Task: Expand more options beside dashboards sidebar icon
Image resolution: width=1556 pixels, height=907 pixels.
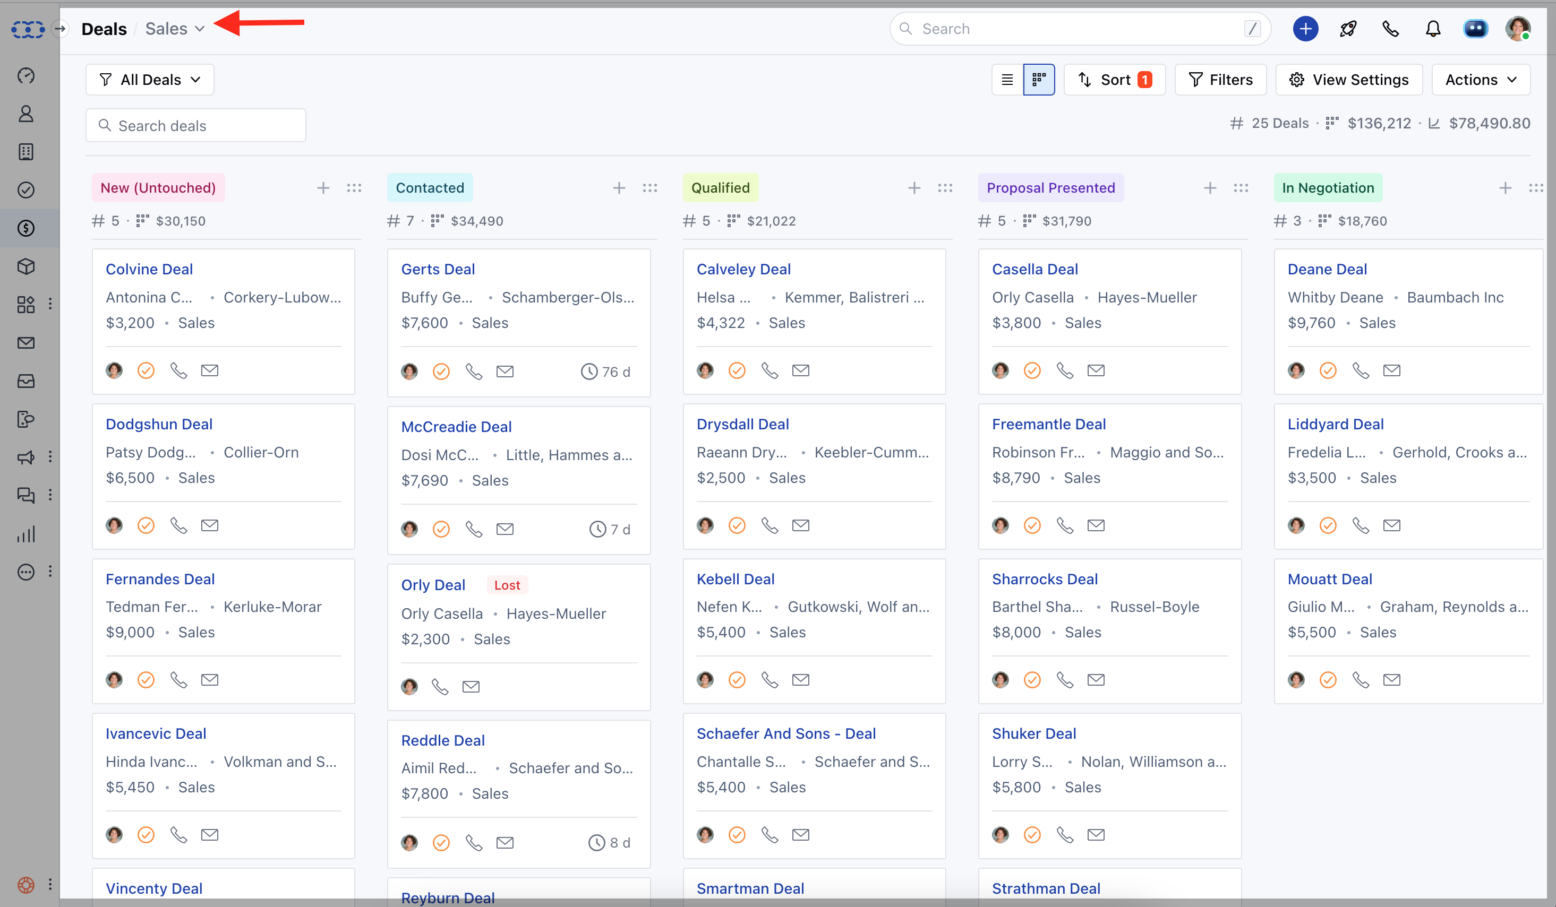Action: [x=50, y=304]
